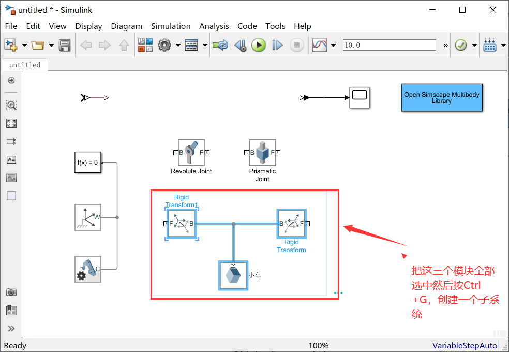The image size is (509, 352).
Task: Click the Run simulation green play icon
Action: 258,45
